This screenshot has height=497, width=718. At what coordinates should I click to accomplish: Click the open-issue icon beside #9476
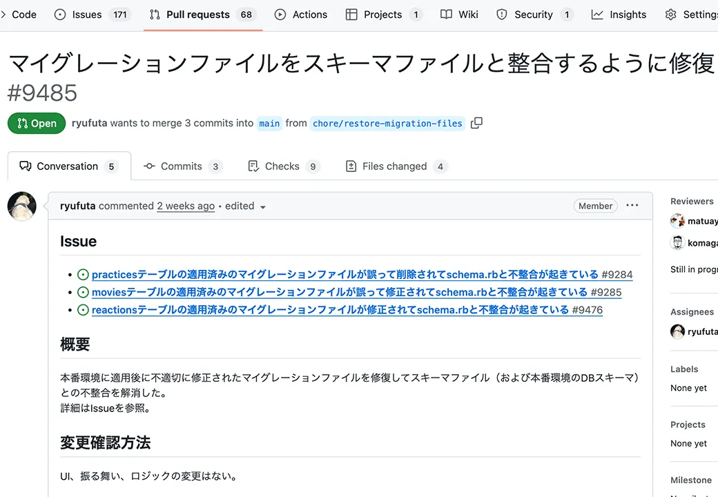[83, 310]
